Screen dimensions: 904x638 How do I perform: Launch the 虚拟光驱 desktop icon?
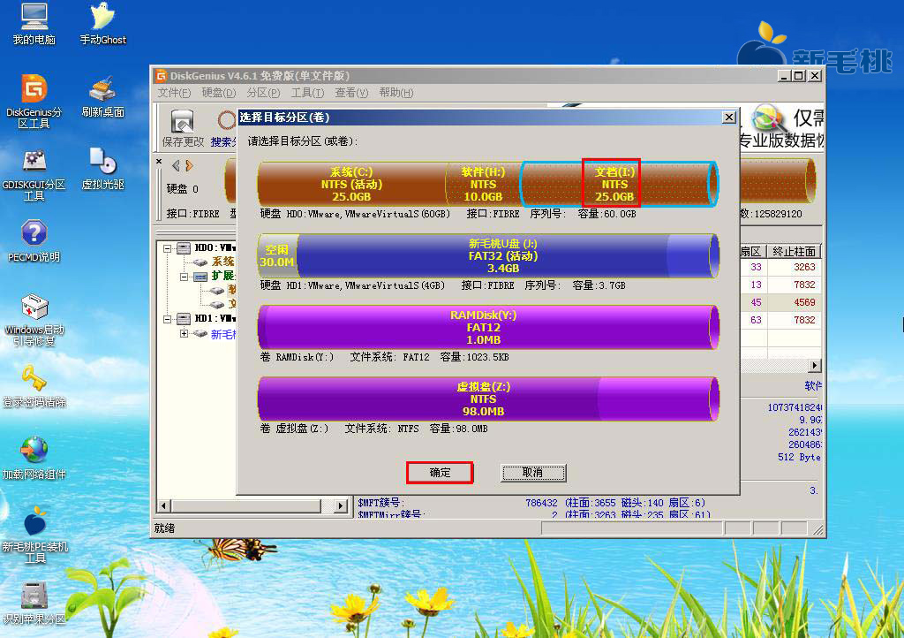point(102,169)
